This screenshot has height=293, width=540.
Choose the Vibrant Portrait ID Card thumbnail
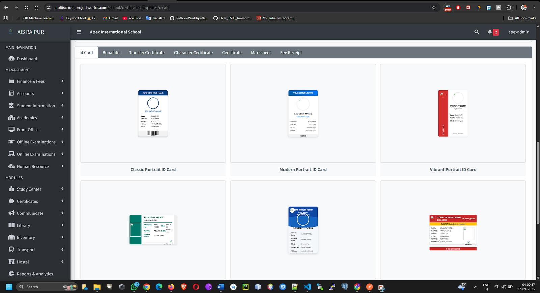(453, 113)
